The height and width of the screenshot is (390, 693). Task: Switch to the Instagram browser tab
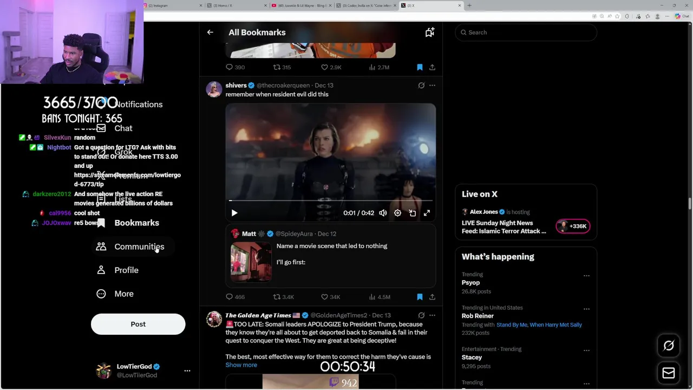point(173,5)
